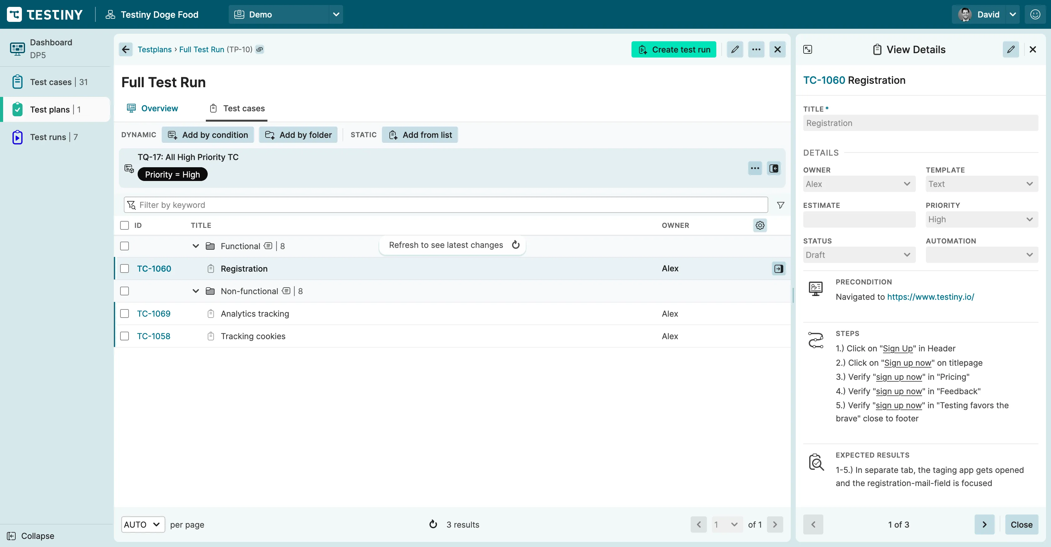Click the Create test run button
Screen dimensions: 1051x547
(x=673, y=49)
